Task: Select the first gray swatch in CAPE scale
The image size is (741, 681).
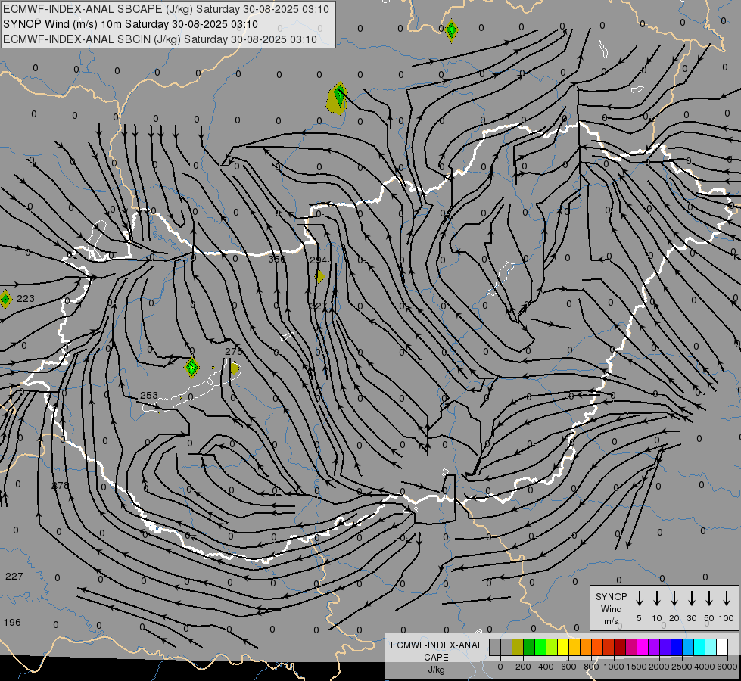Action: tap(495, 647)
